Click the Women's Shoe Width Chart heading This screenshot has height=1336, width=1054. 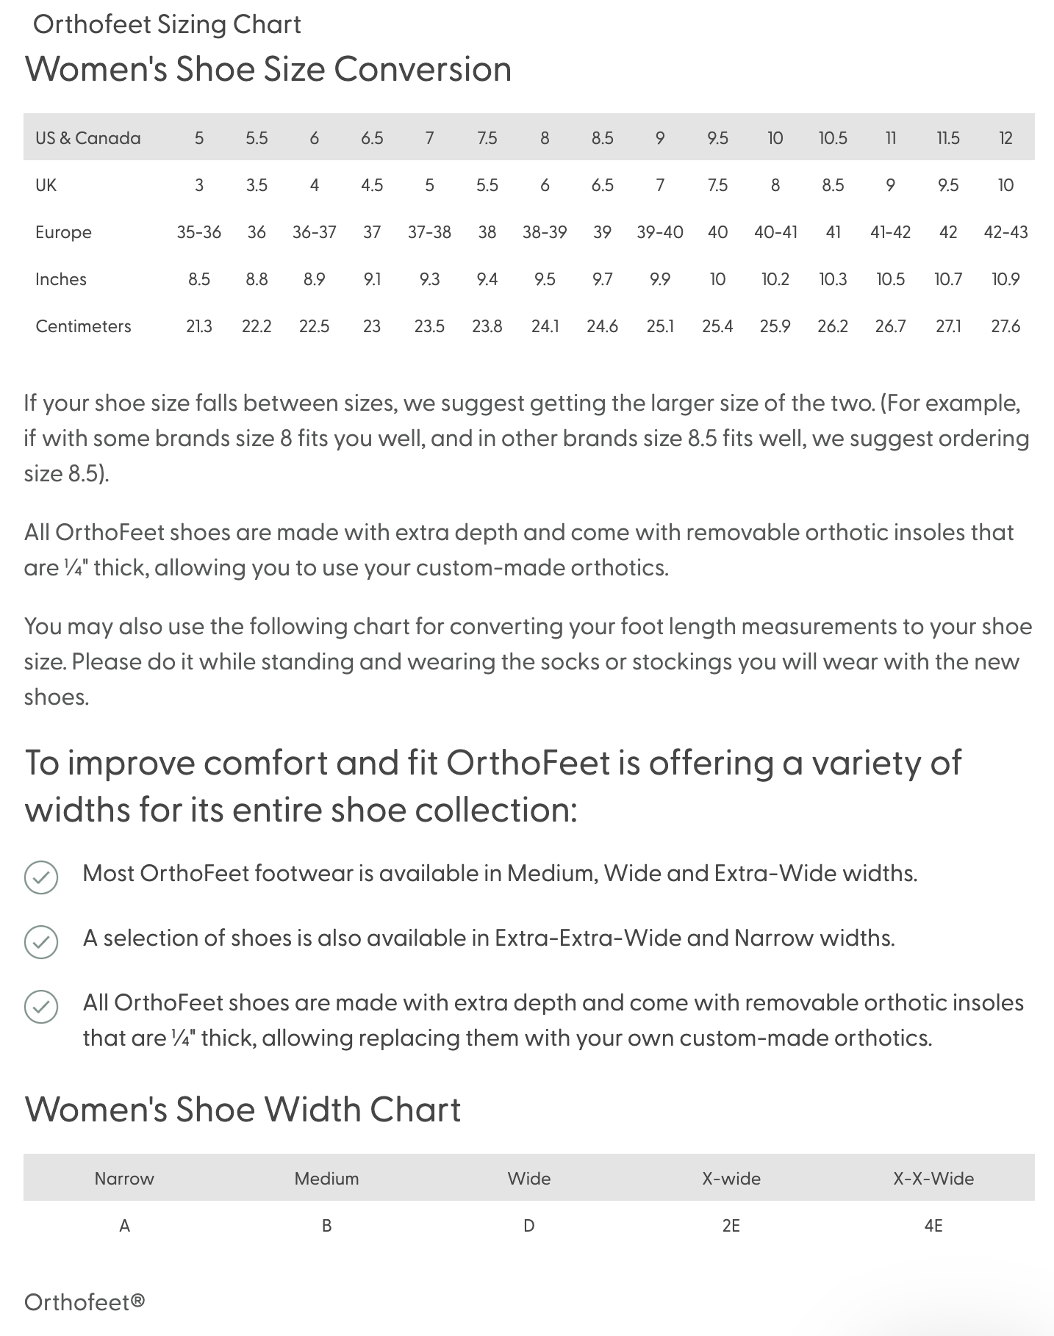[243, 1110]
